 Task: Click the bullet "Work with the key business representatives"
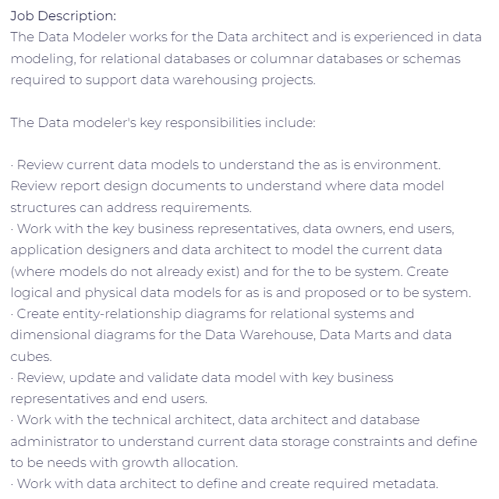(x=156, y=228)
